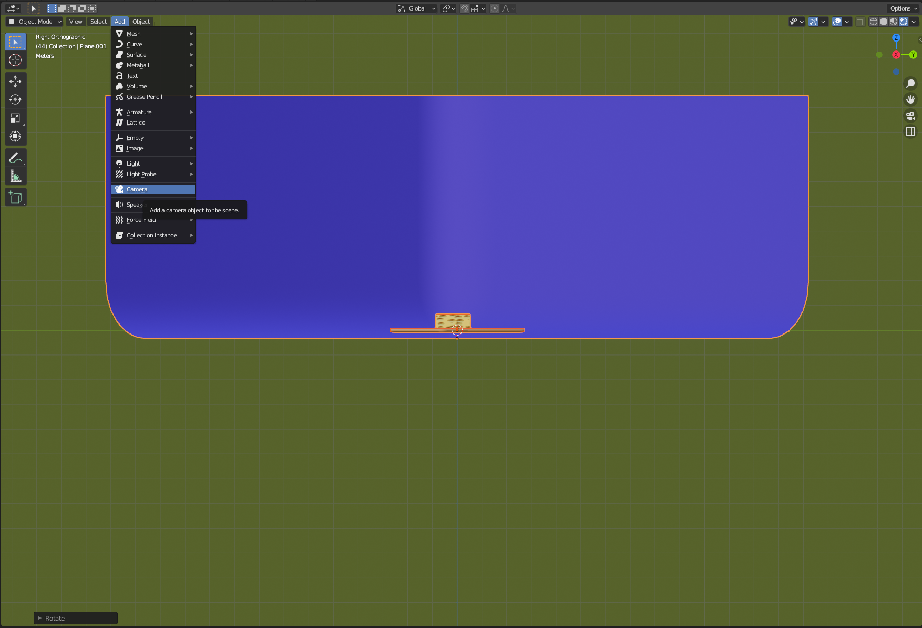Toggle X-ray mode
This screenshot has height=628, width=922.
(x=860, y=22)
